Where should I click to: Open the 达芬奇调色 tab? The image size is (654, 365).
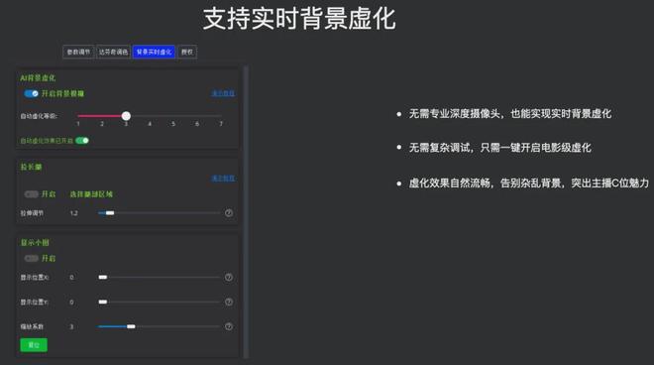click(x=113, y=52)
